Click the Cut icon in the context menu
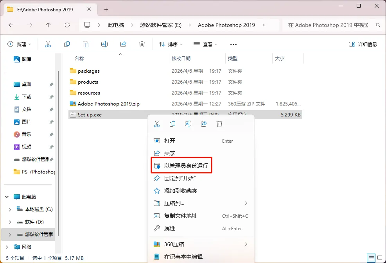The height and width of the screenshot is (263, 386). click(x=157, y=124)
